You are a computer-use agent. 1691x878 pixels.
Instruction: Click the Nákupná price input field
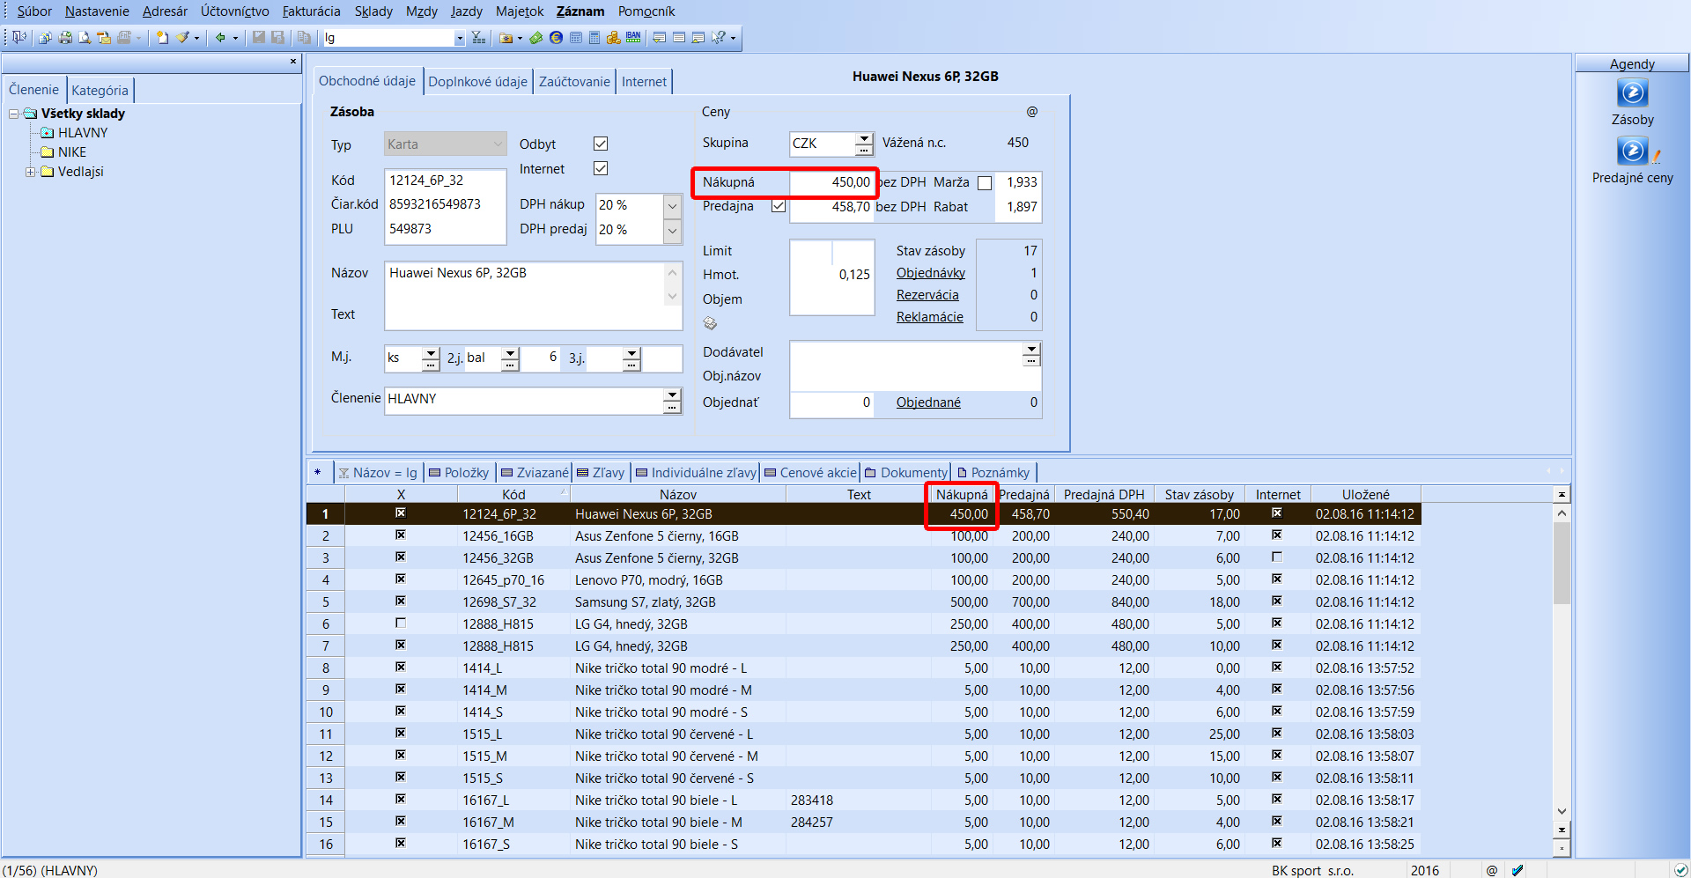(x=831, y=182)
